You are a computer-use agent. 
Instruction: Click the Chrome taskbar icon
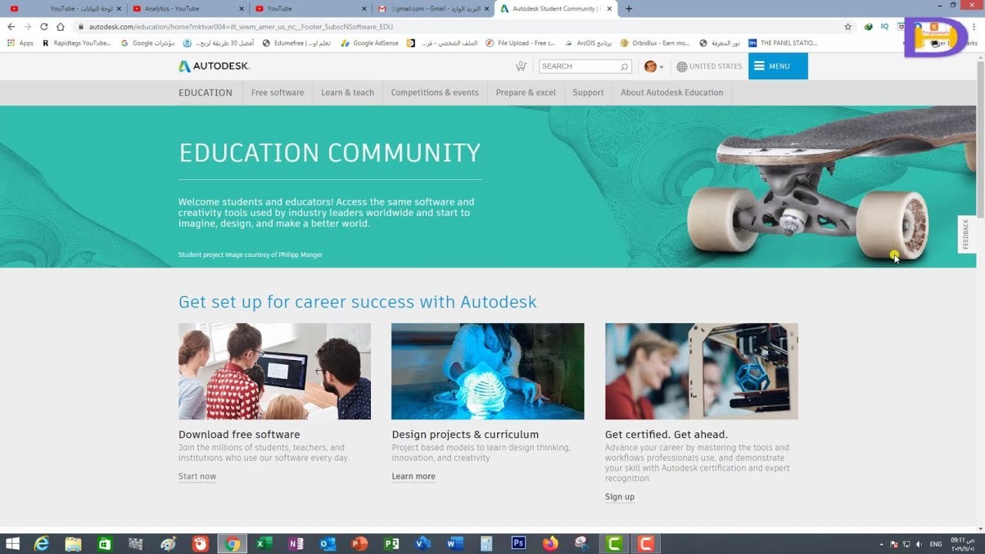pyautogui.click(x=232, y=544)
